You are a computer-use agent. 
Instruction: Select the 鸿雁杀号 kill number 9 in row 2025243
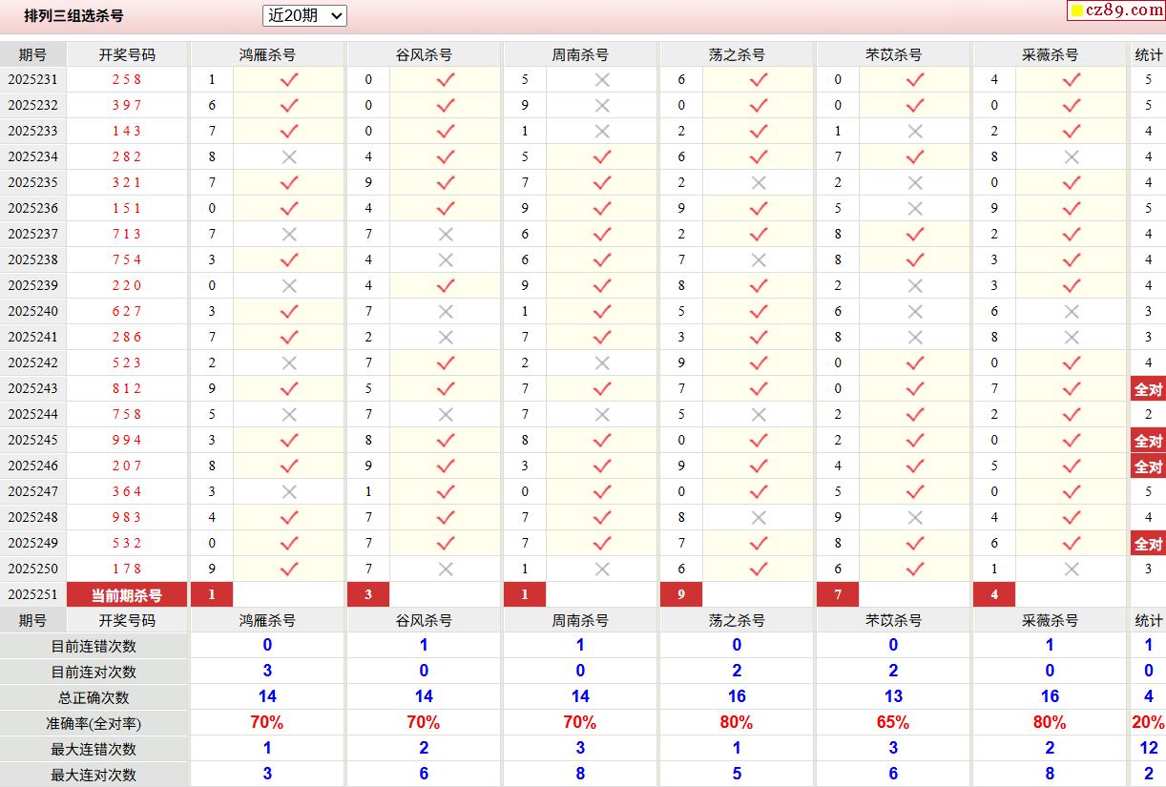(212, 389)
